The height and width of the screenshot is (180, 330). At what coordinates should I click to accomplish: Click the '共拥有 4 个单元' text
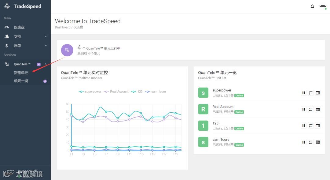click(89, 54)
